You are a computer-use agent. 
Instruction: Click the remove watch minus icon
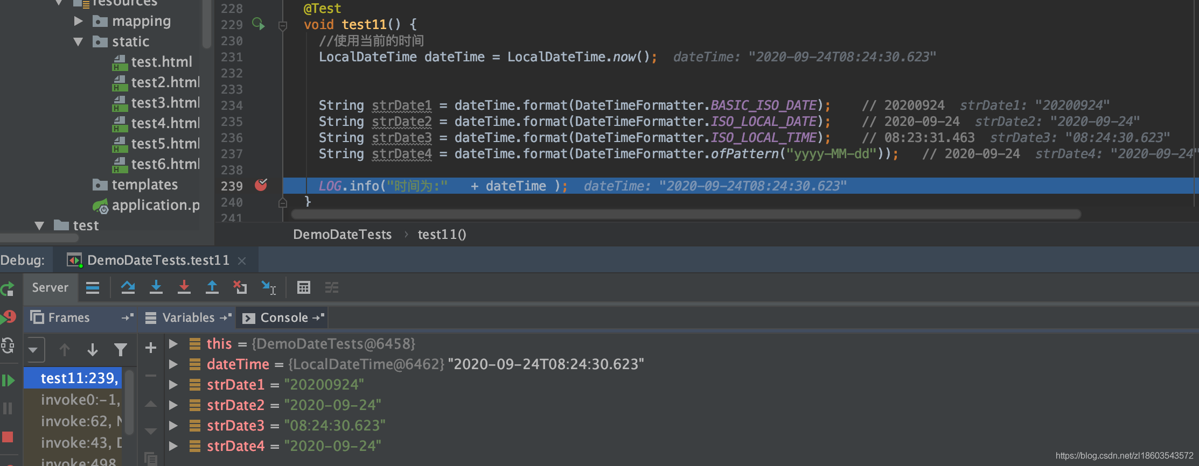151,376
